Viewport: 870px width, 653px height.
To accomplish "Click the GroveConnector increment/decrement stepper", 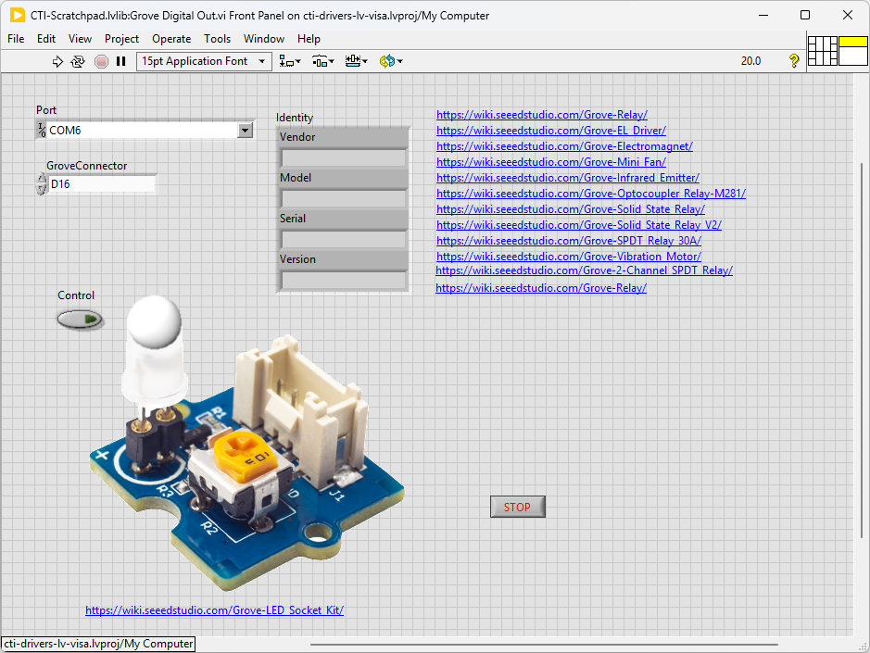I will [x=41, y=184].
